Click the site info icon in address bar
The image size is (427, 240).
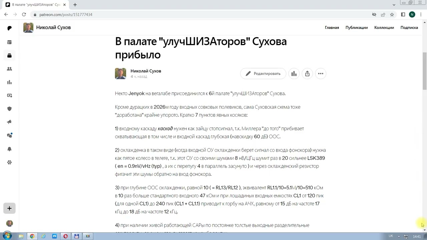[35, 15]
